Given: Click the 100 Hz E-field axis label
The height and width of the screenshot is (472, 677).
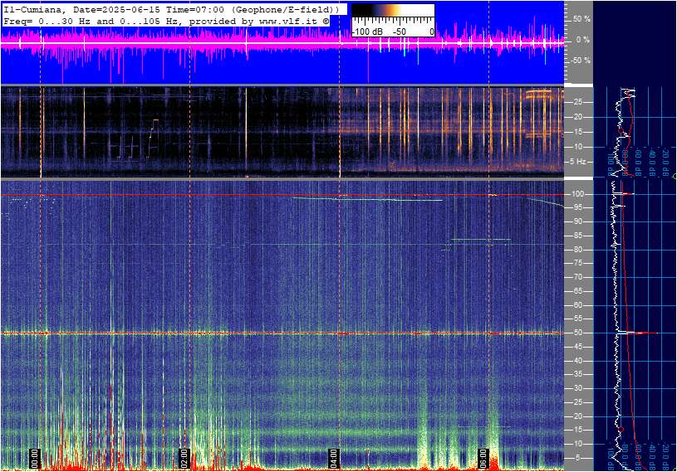Looking at the screenshot, I should click(577, 194).
